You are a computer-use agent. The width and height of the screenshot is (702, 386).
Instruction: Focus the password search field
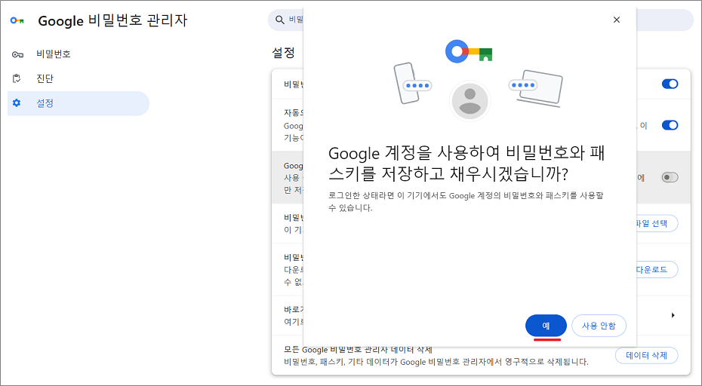480,20
